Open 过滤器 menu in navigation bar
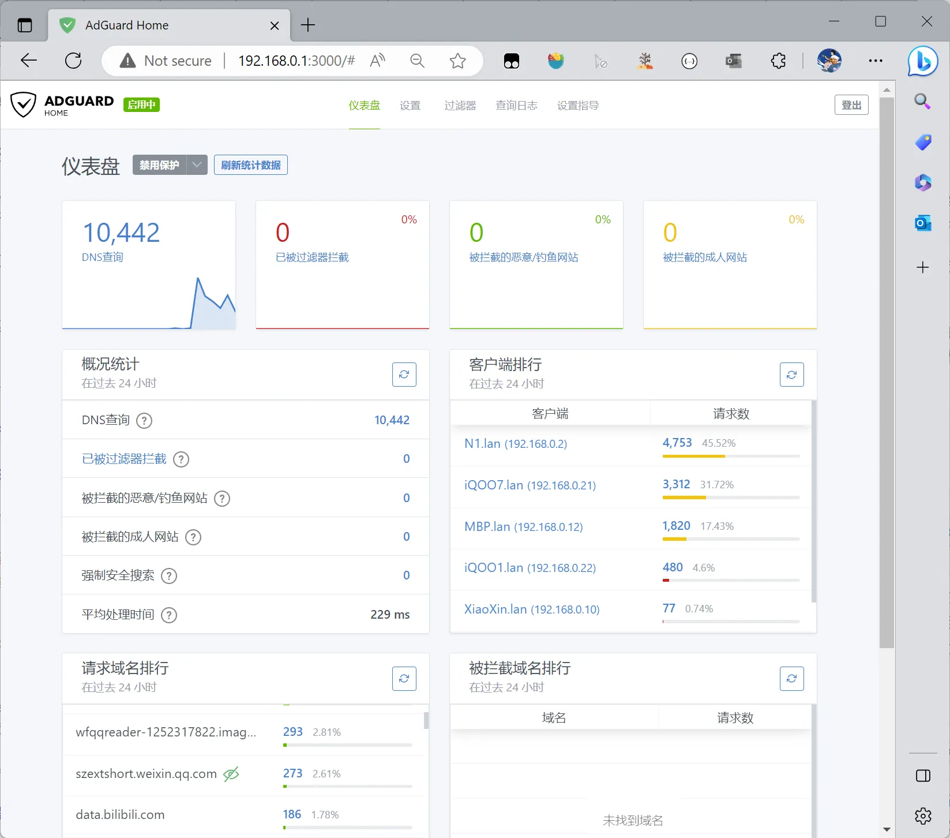The image size is (950, 838). 460,106
